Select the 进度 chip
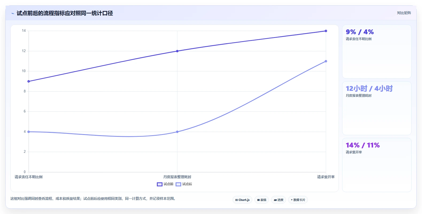 click(278, 200)
